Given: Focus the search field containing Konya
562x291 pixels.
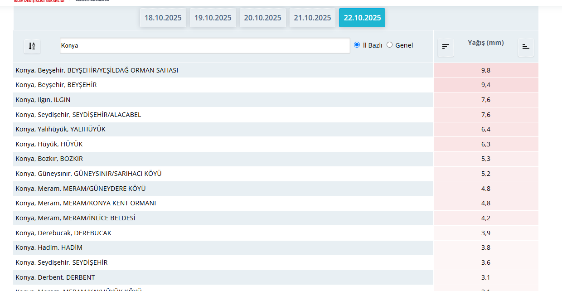Looking at the screenshot, I should 205,45.
